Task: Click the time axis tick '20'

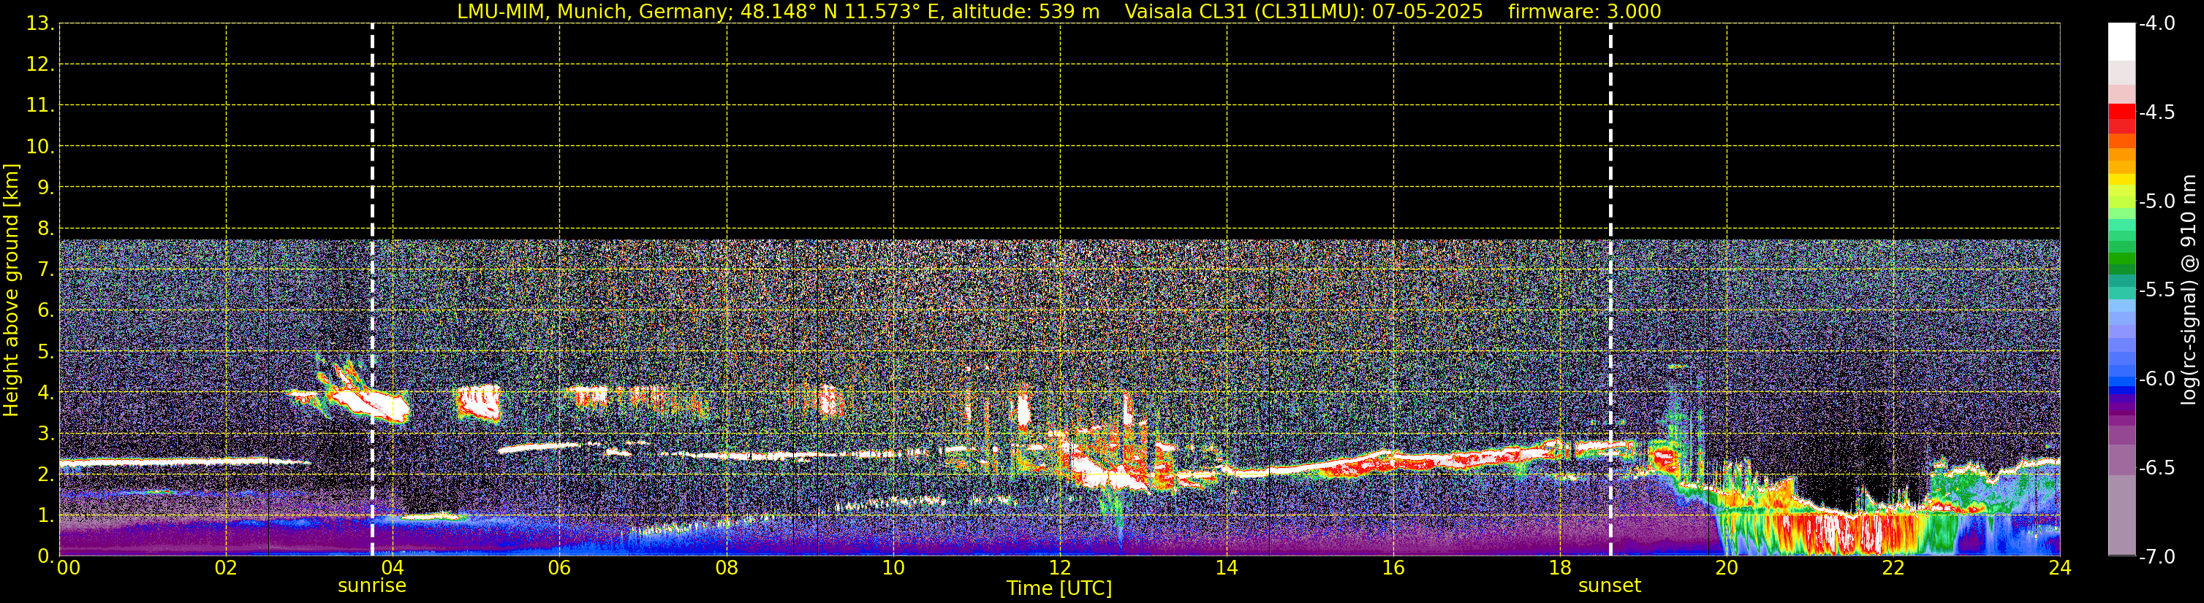Action: click(1727, 568)
